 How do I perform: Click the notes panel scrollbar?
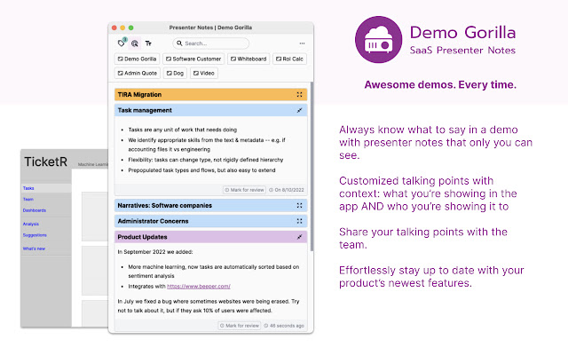pyautogui.click(x=312, y=167)
